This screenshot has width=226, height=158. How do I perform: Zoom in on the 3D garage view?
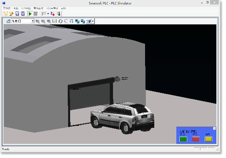tap(38, 21)
